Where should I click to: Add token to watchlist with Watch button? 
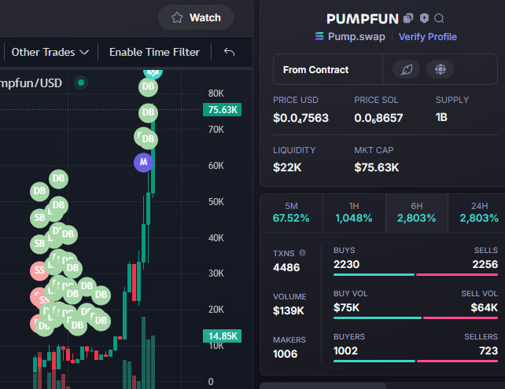tap(196, 18)
